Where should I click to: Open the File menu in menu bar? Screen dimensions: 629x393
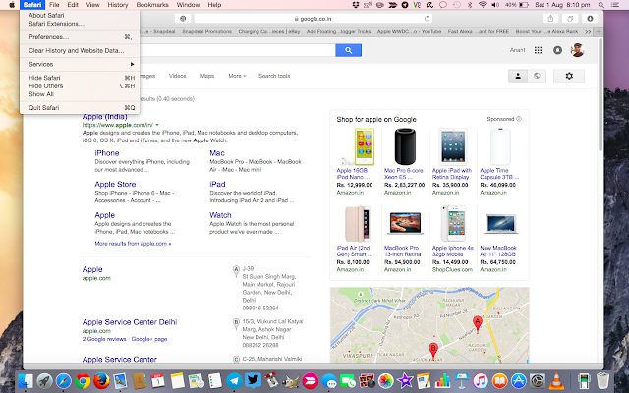pyautogui.click(x=54, y=5)
